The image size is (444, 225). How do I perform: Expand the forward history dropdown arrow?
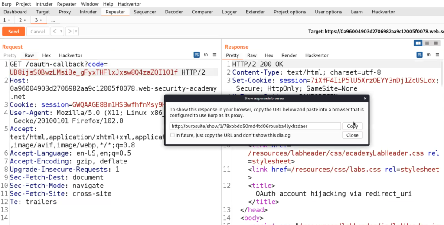pyautogui.click(x=75, y=32)
